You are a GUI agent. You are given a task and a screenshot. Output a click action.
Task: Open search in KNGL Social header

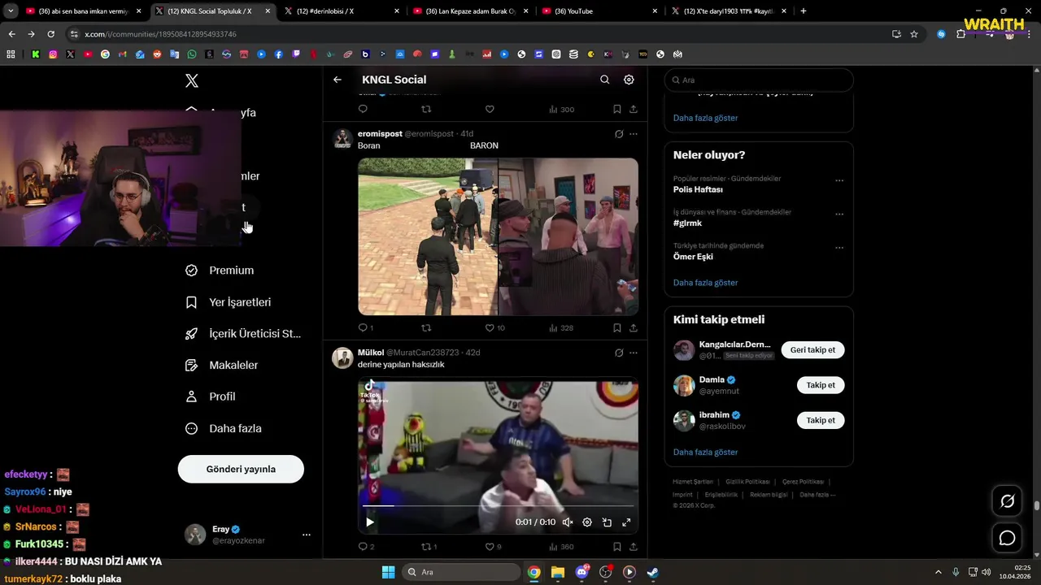(604, 80)
